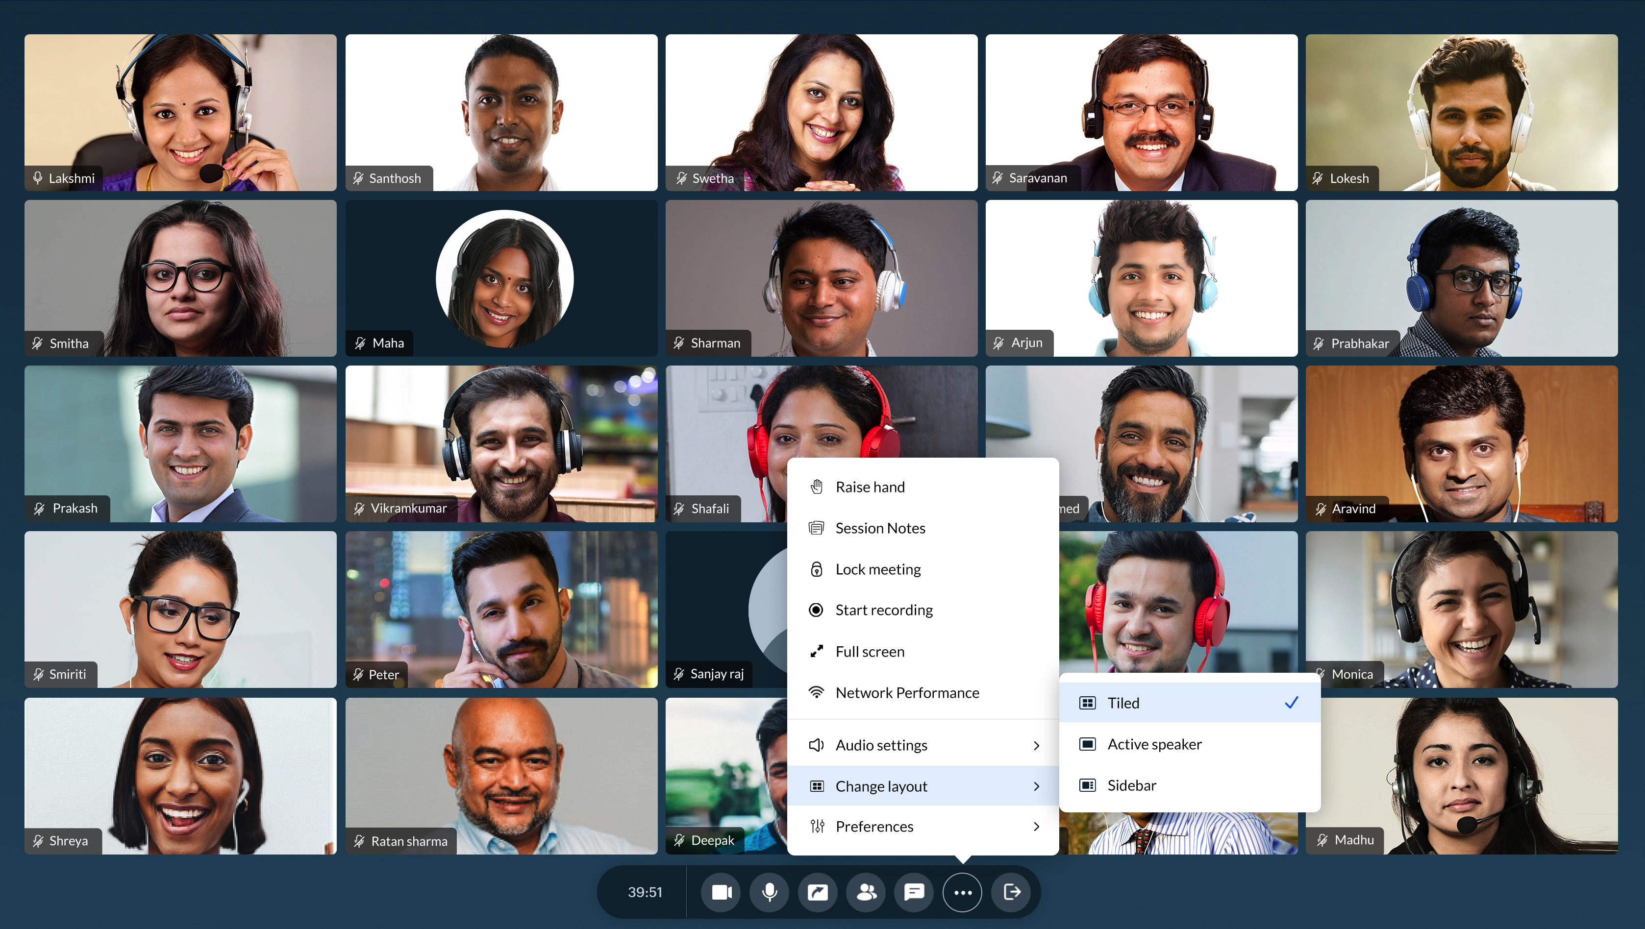This screenshot has width=1645, height=929.
Task: Click the Start recording icon
Action: pos(816,610)
